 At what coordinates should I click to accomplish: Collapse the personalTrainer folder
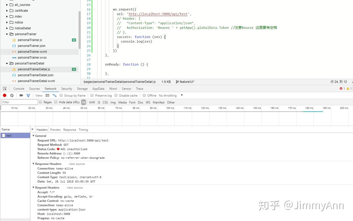click(7, 34)
